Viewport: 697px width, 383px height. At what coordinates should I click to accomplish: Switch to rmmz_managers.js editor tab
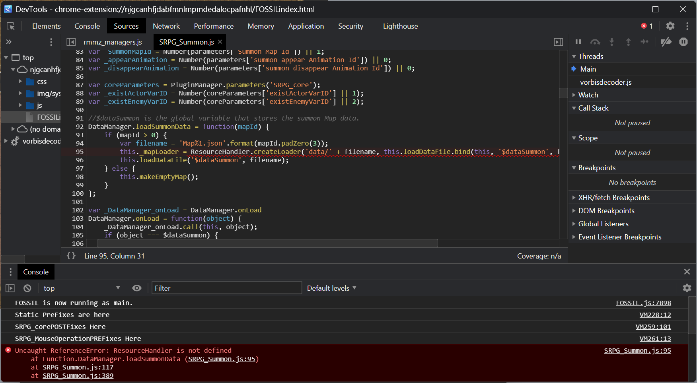click(x=113, y=42)
